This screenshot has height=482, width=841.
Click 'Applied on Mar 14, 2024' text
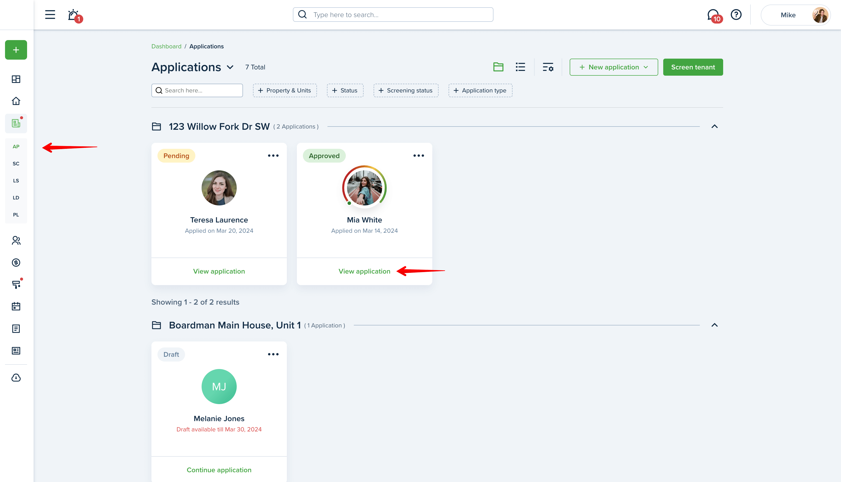364,231
